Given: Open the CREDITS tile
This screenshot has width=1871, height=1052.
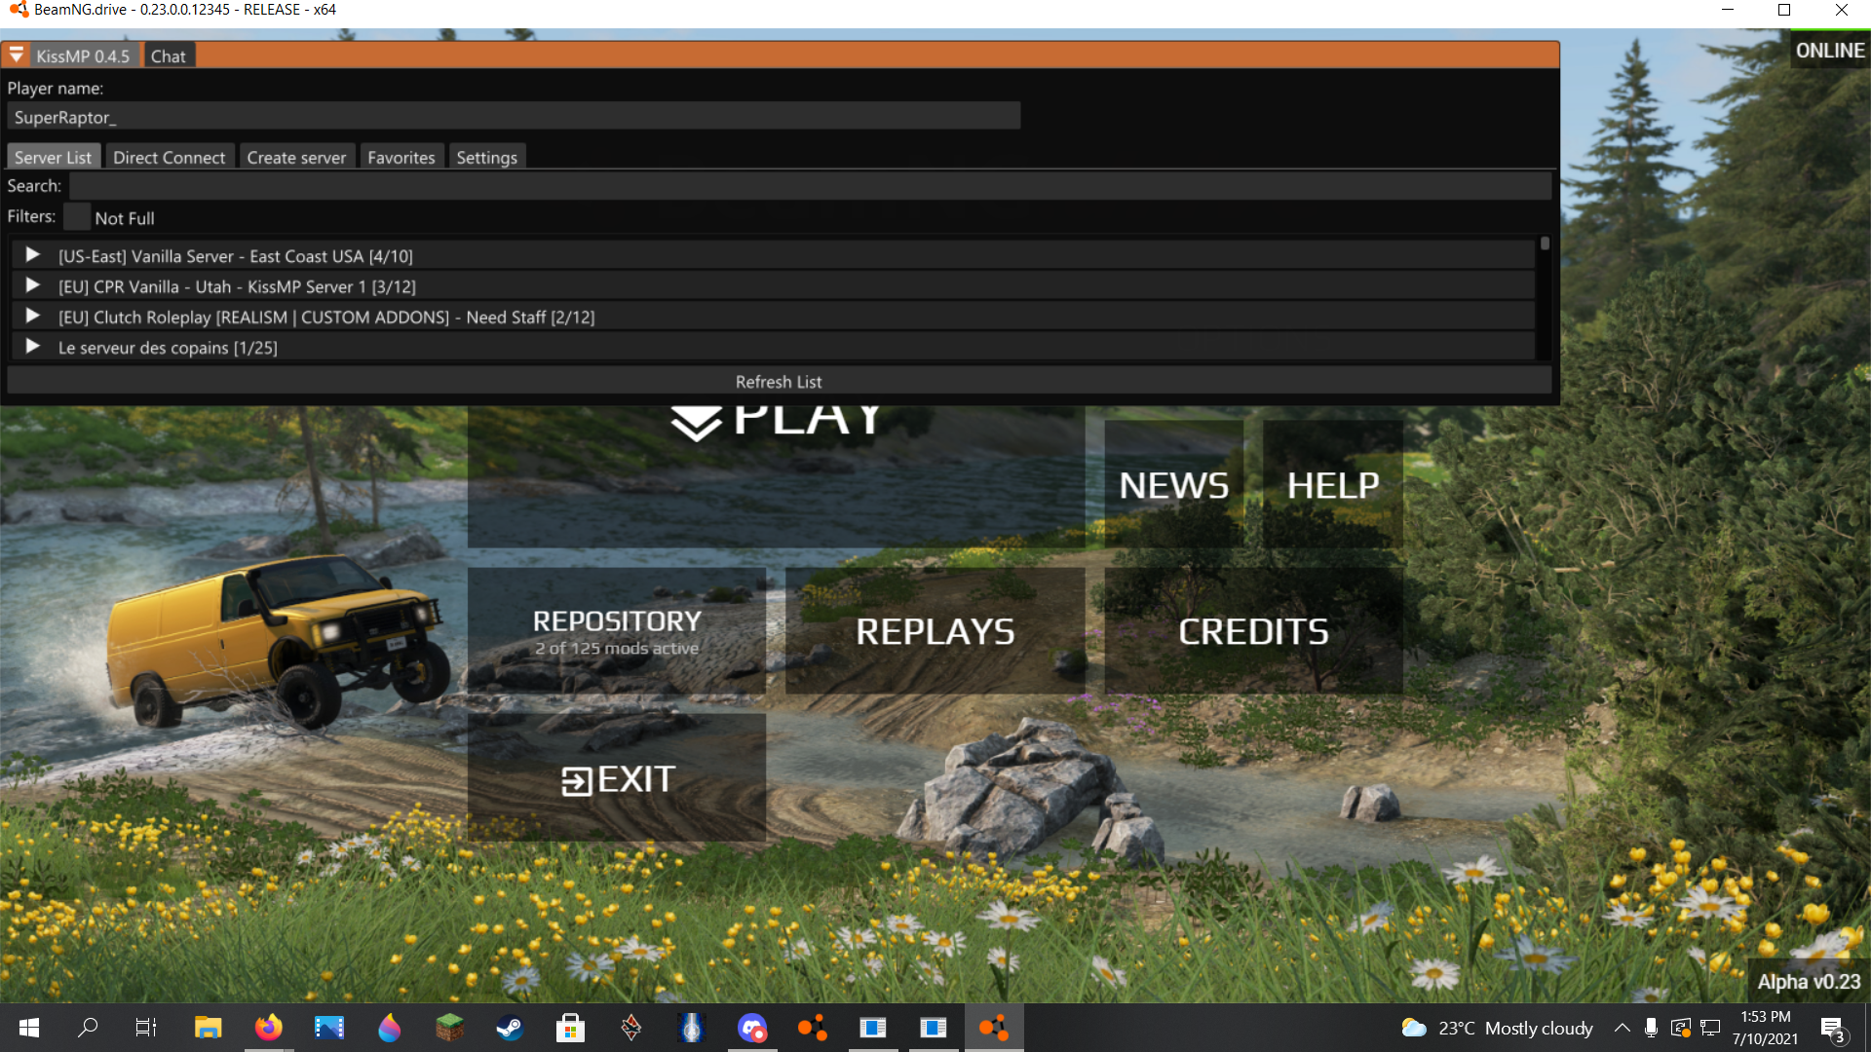Looking at the screenshot, I should (1253, 631).
